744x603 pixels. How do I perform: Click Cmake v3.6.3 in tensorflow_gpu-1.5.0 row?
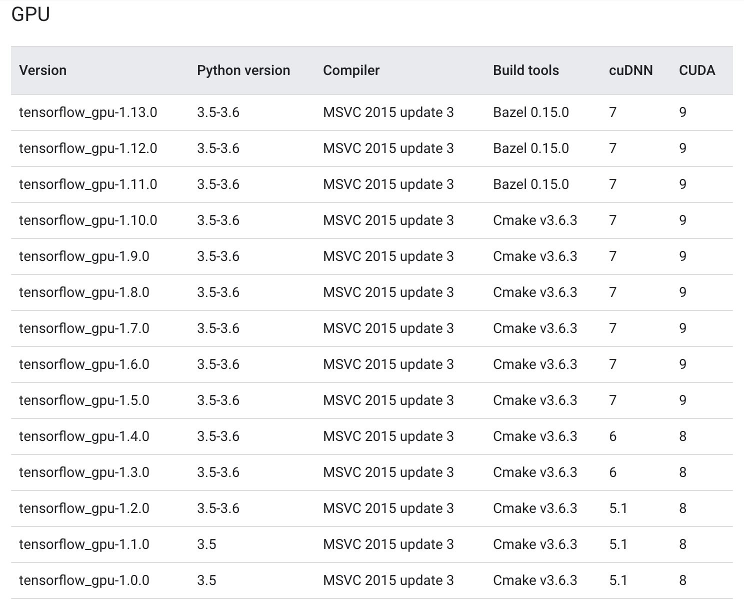535,400
